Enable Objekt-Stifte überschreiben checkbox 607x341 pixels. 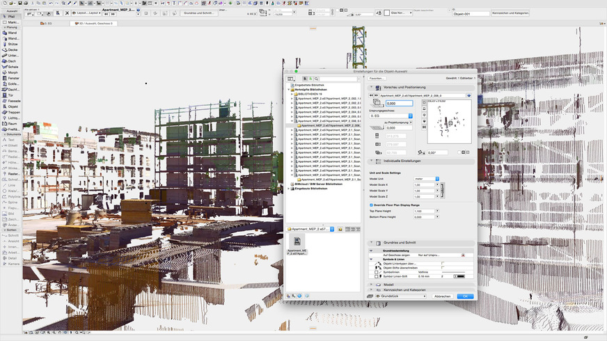coord(442,268)
